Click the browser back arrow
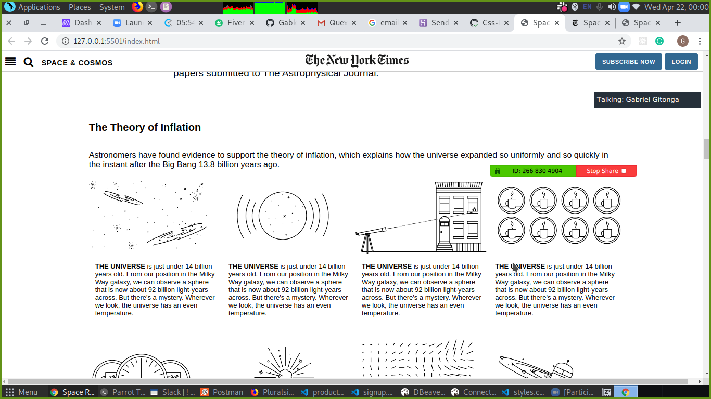The image size is (711, 399). [x=11, y=41]
